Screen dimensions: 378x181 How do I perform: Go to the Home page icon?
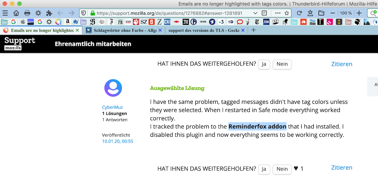[16, 13]
